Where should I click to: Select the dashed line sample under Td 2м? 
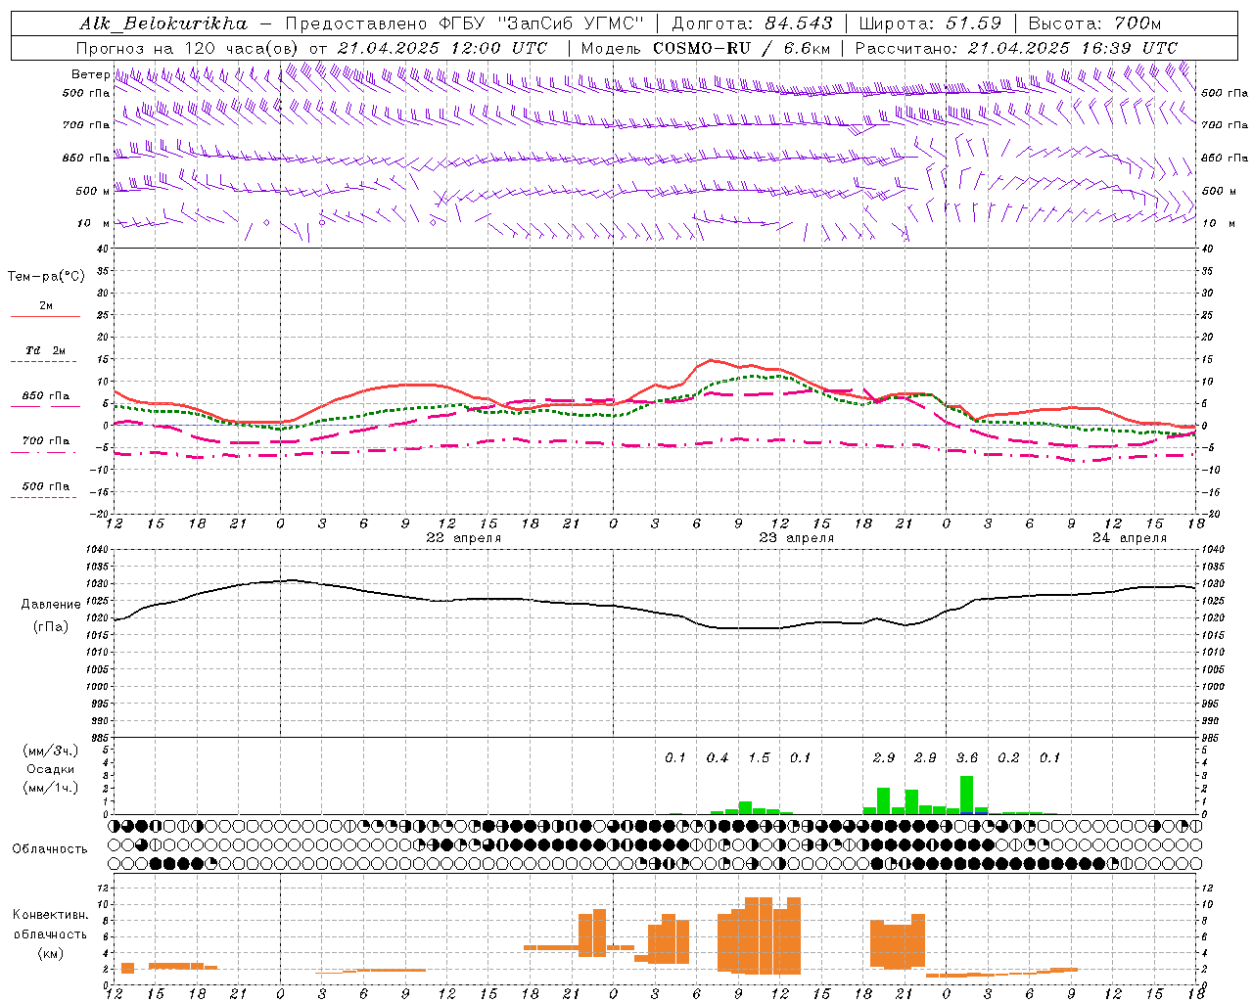(x=45, y=361)
